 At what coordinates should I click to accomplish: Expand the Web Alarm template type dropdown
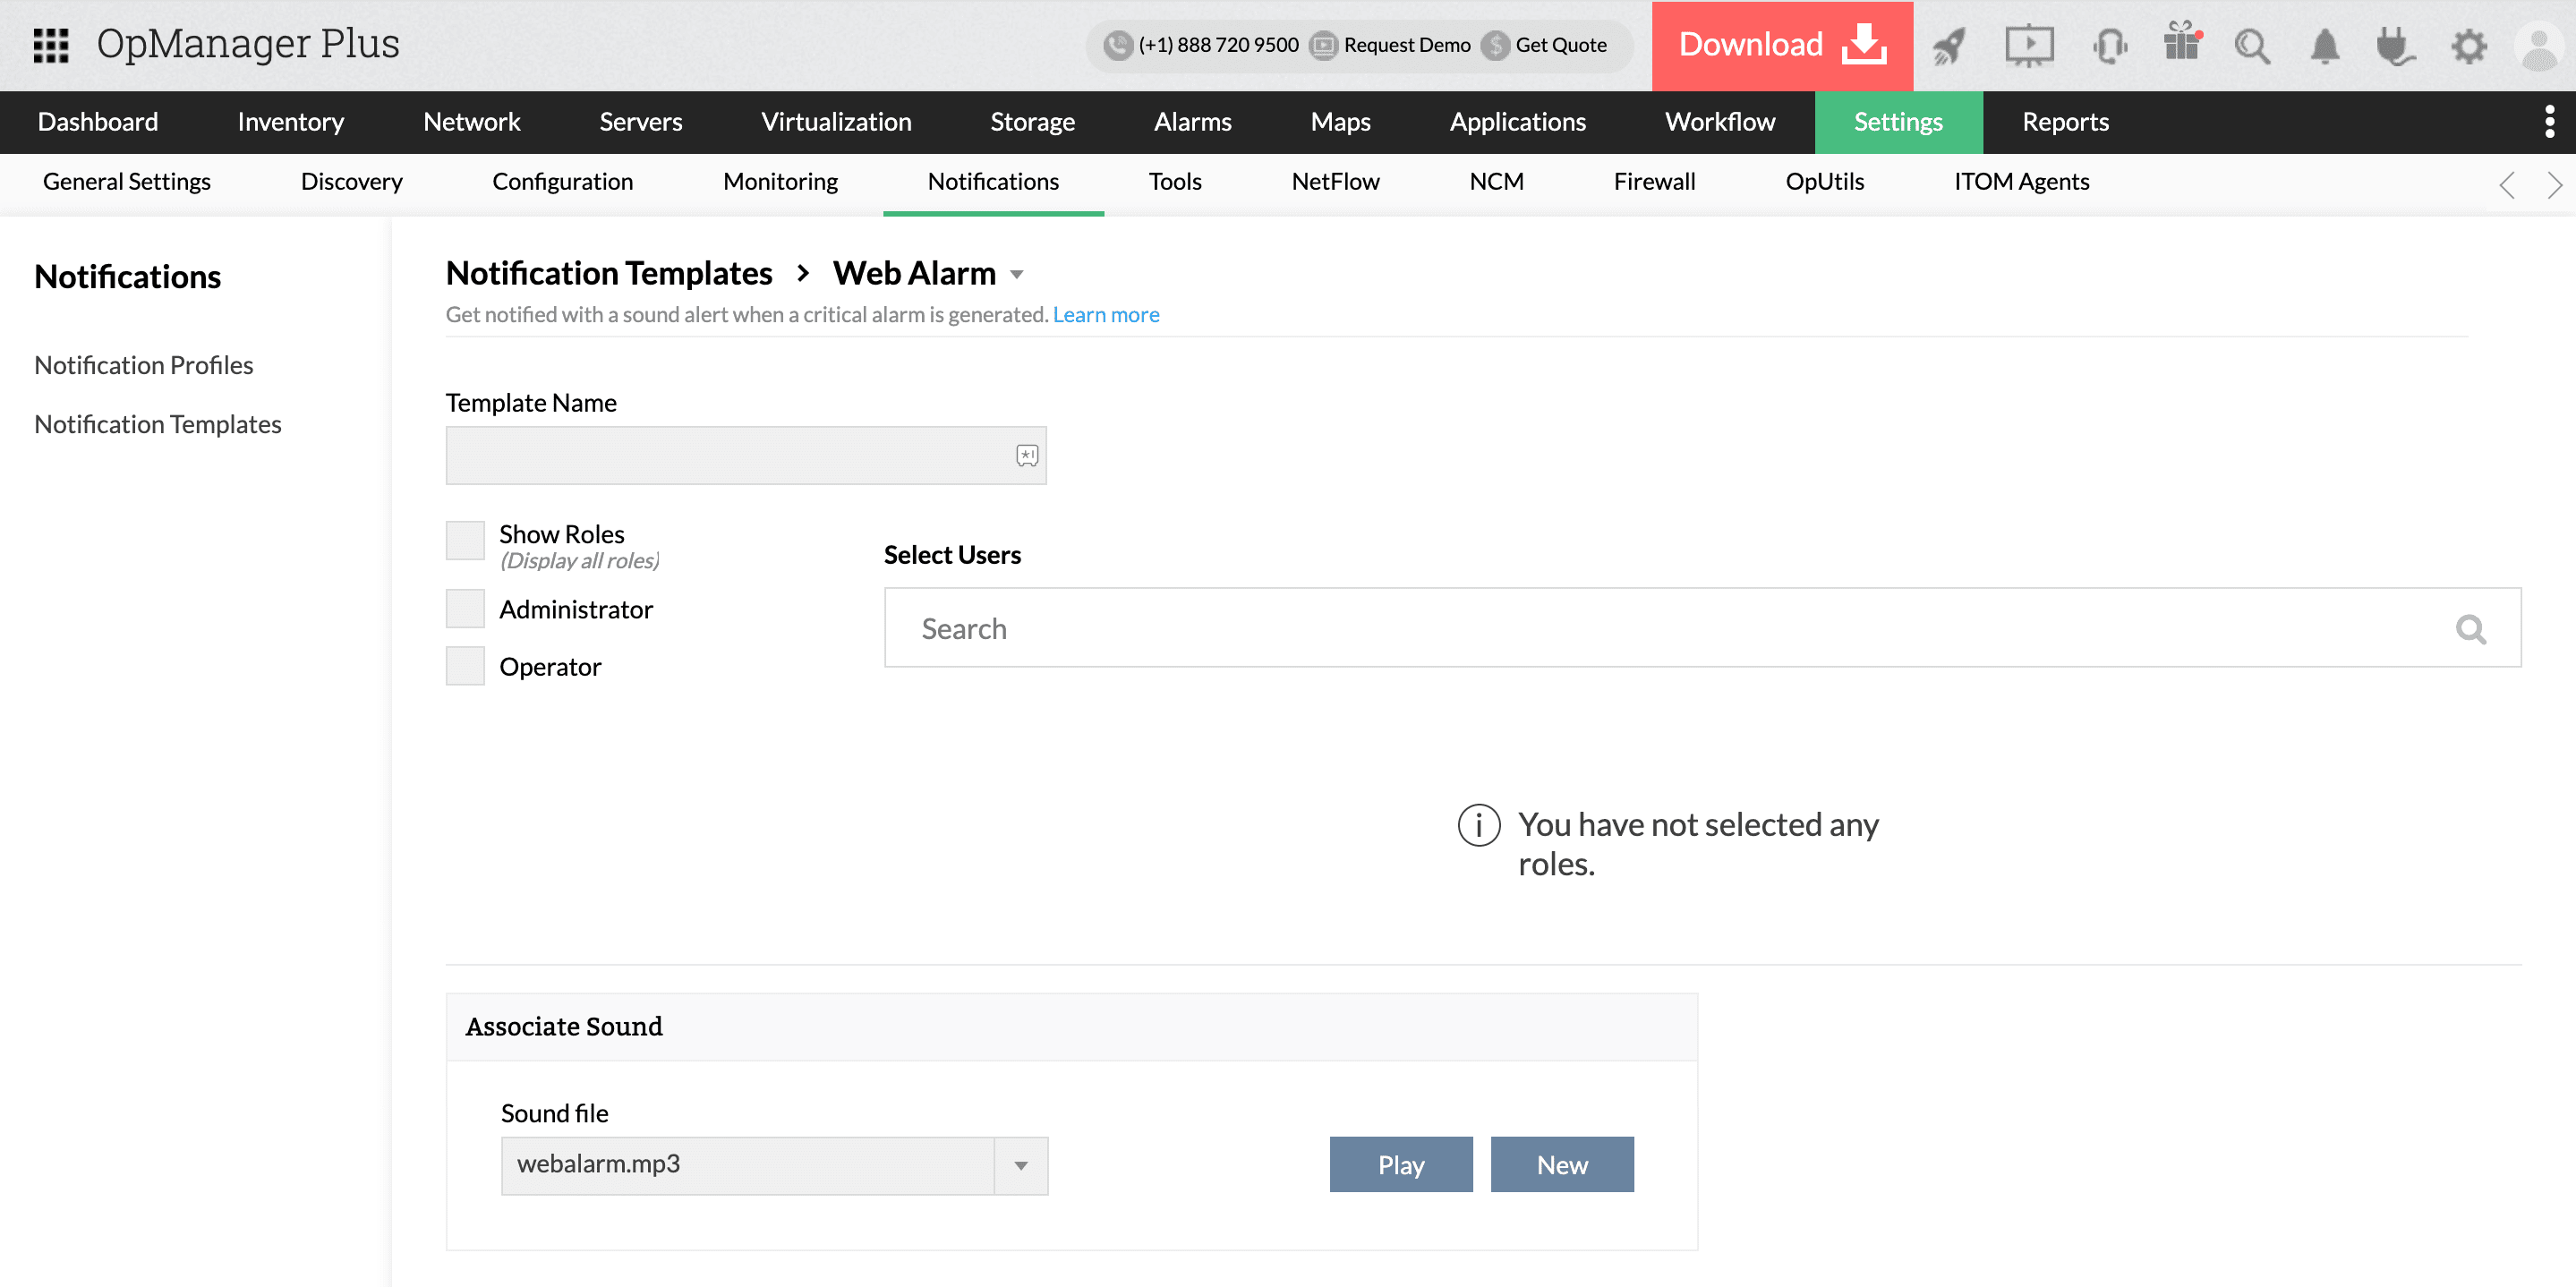pos(1017,274)
